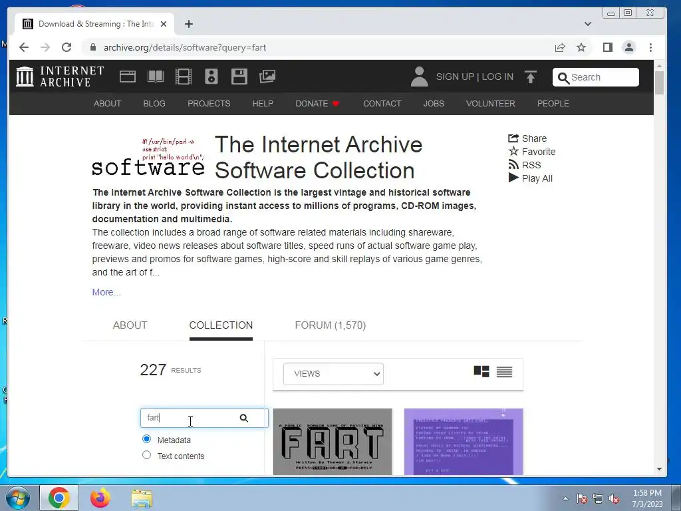Click browser Back arrow
The height and width of the screenshot is (511, 681).
(24, 47)
